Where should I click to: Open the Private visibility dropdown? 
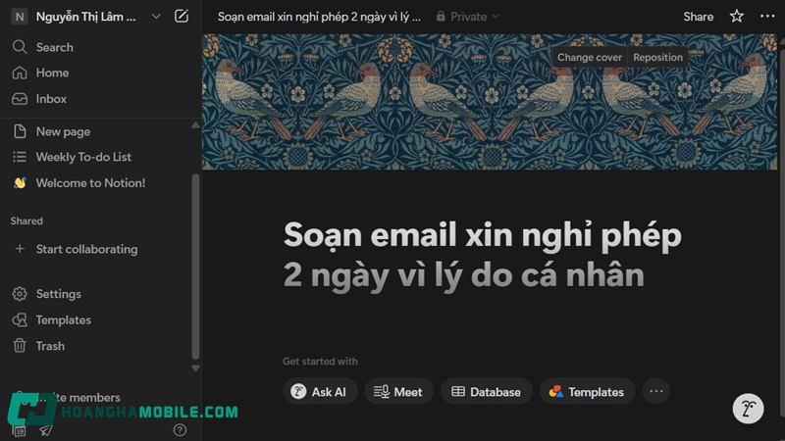(467, 17)
